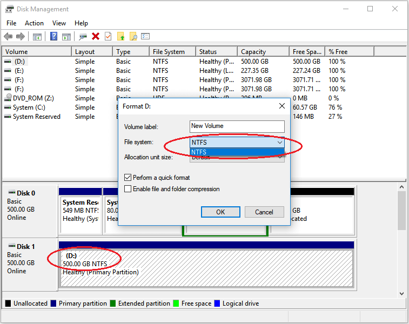The width and height of the screenshot is (409, 324).
Task: Click the disk pane scroll-up arrow
Action: click(x=401, y=187)
